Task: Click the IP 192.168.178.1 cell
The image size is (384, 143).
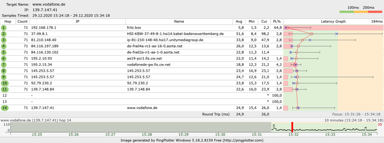Action: tap(43, 28)
